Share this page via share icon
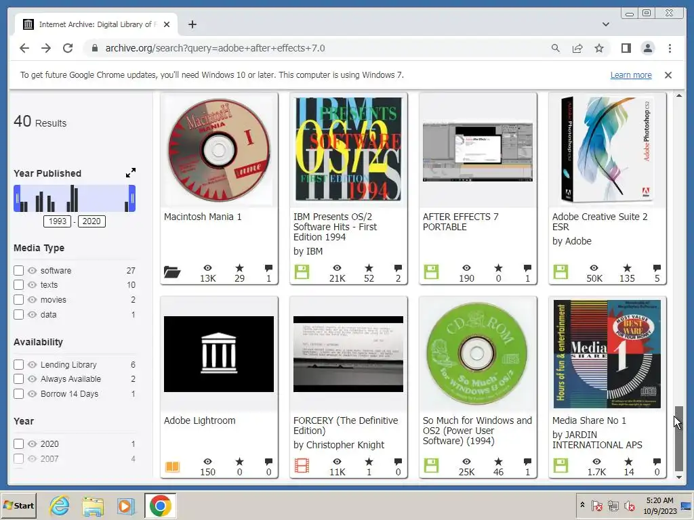 pyautogui.click(x=577, y=48)
